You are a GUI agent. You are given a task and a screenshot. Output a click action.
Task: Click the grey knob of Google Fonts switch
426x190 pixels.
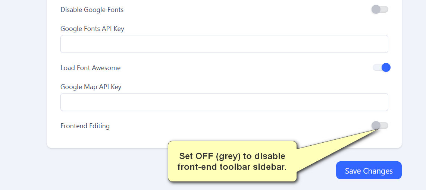[x=376, y=9]
